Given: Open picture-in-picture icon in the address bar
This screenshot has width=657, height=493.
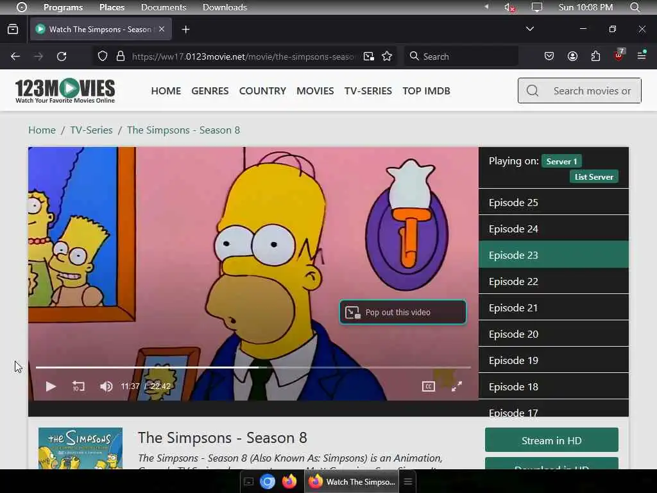Looking at the screenshot, I should coord(369,56).
